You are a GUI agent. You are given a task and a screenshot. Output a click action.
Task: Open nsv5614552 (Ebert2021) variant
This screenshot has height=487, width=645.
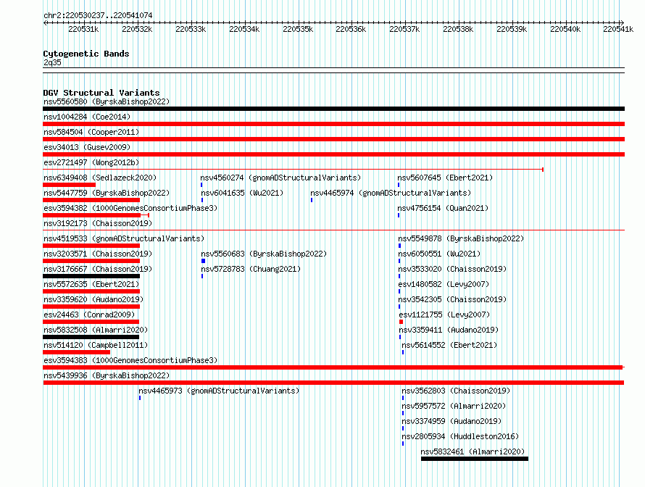449,345
